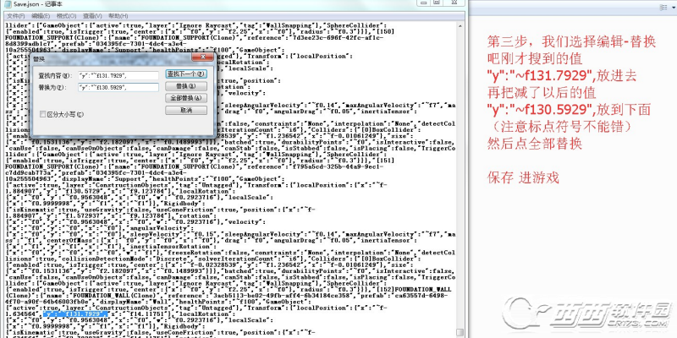Click the Notepad icon in the title bar
Image resolution: width=677 pixels, height=338 pixels.
pos(8,4)
